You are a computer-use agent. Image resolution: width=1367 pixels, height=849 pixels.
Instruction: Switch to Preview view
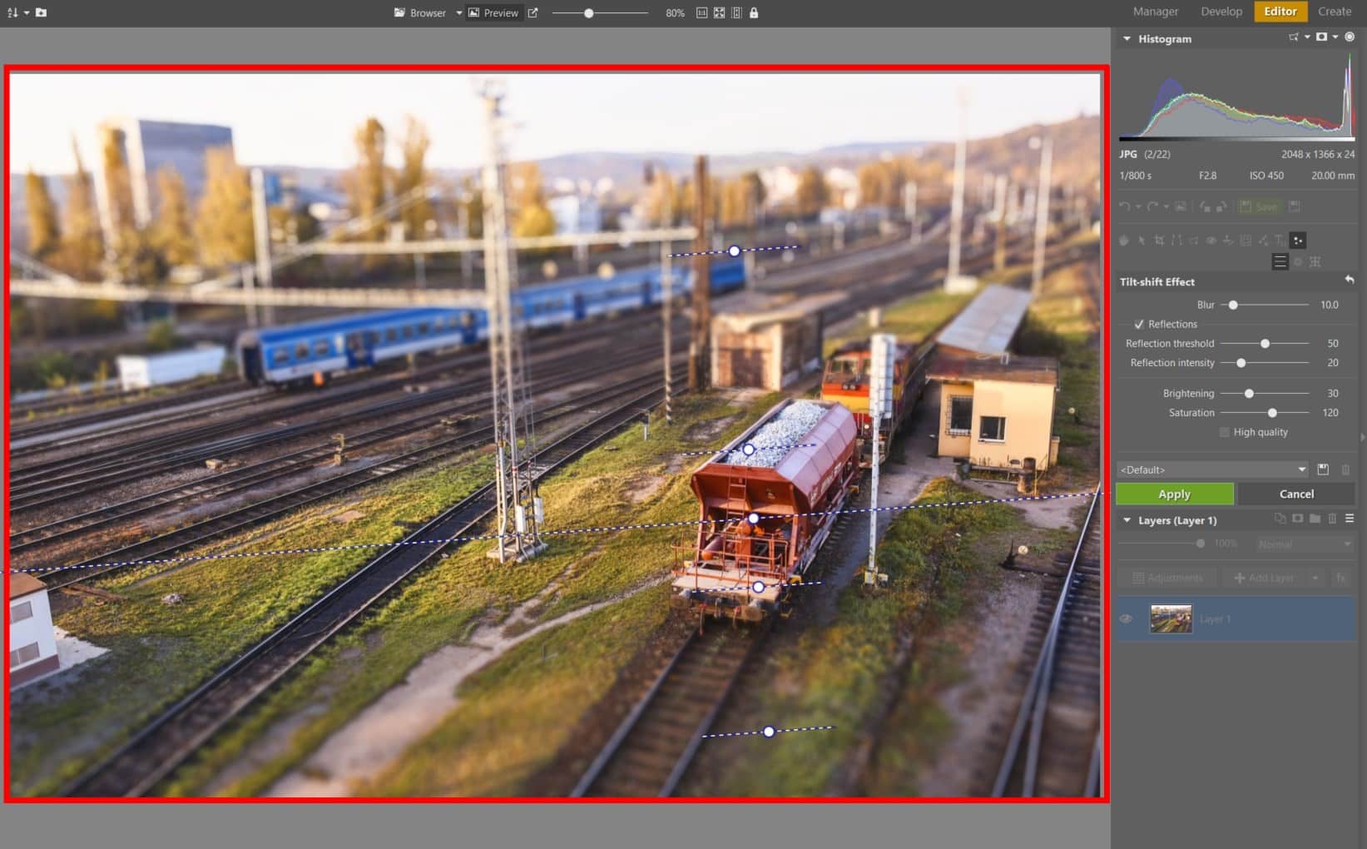pyautogui.click(x=493, y=12)
